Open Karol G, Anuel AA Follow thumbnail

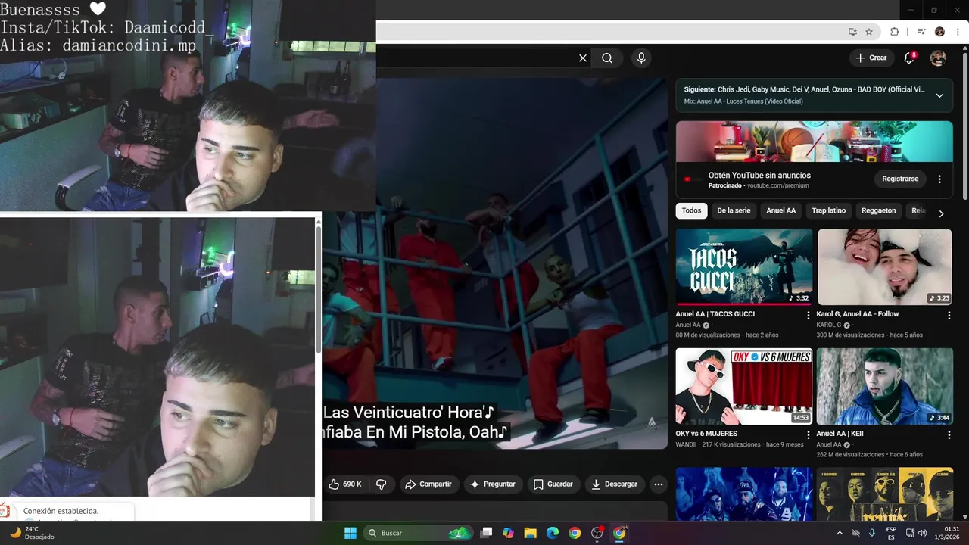point(885,266)
